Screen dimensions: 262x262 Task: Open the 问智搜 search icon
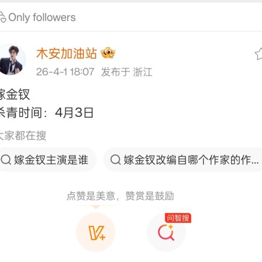tap(166, 232)
